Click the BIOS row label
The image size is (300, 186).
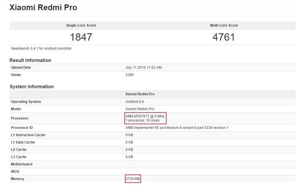click(15, 172)
